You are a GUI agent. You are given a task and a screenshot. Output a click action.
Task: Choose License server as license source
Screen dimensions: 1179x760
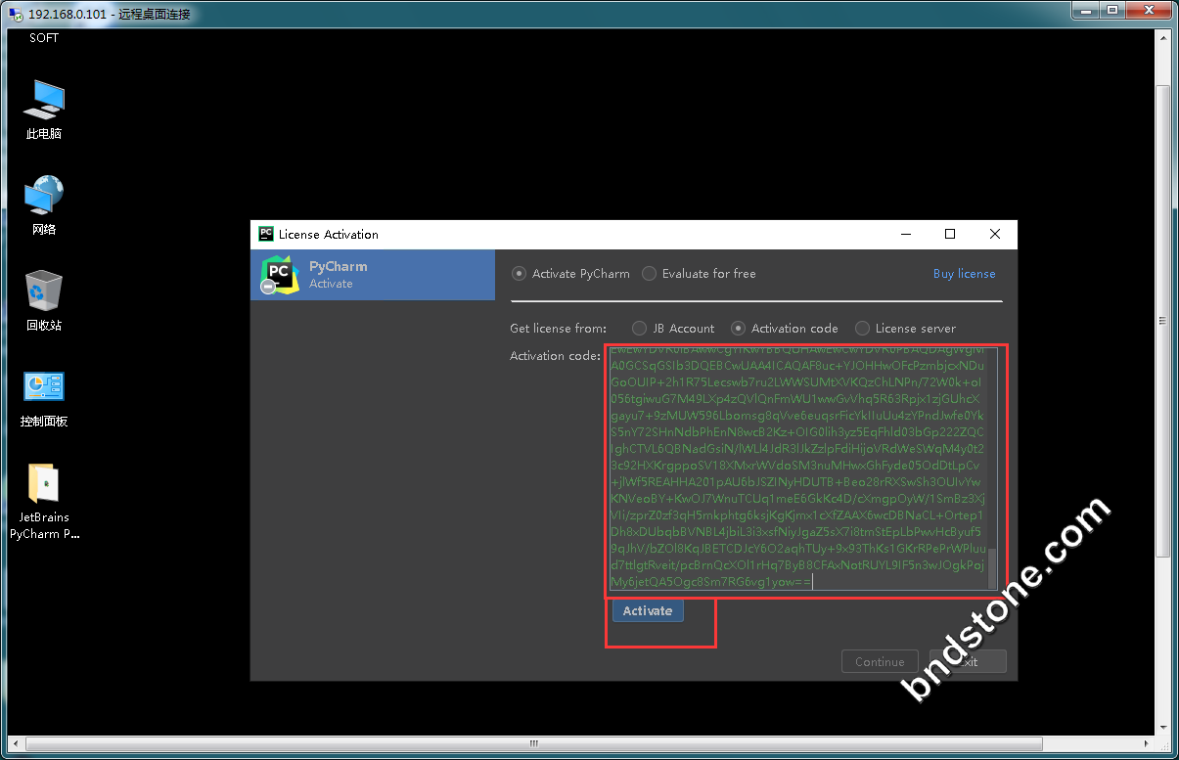[x=862, y=329]
